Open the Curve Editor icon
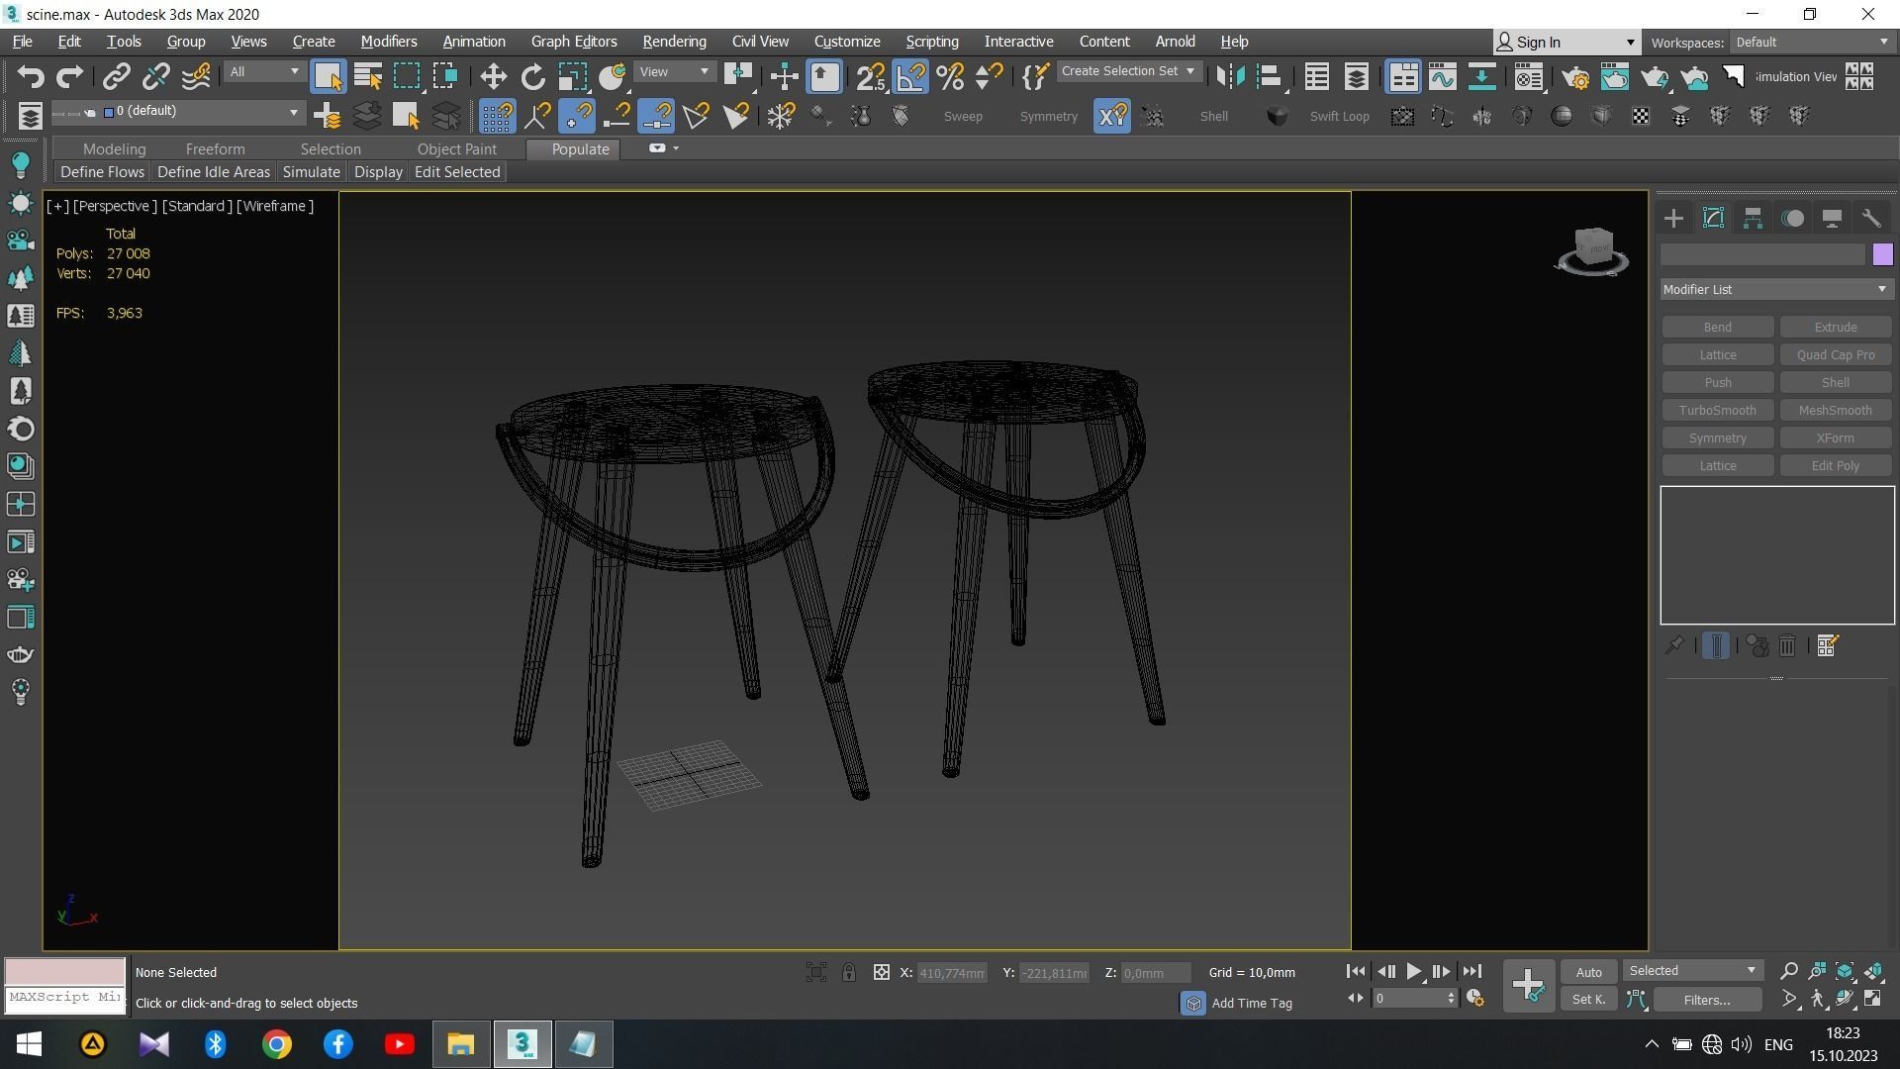 [1442, 77]
